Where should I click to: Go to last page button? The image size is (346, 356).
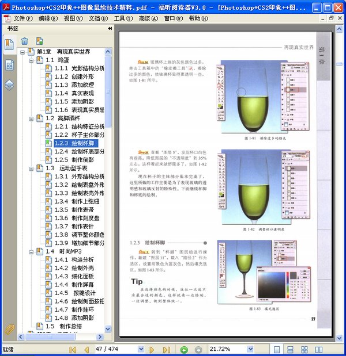click(167, 350)
